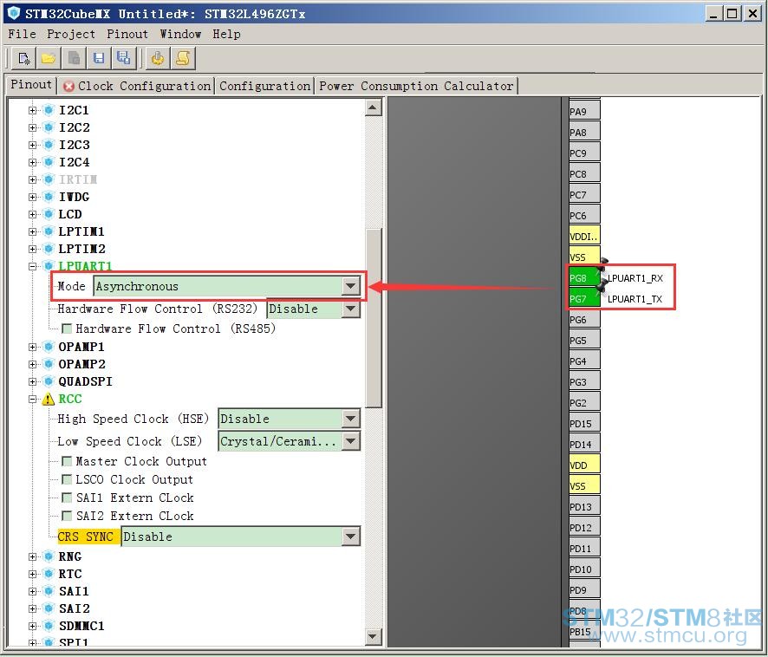768x657 pixels.
Task: Open the LPUART1 Mode dropdown
Action: pos(351,286)
